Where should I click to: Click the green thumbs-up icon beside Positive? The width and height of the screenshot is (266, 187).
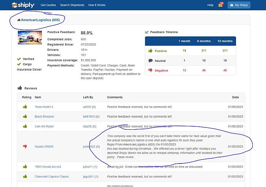pos(150,51)
